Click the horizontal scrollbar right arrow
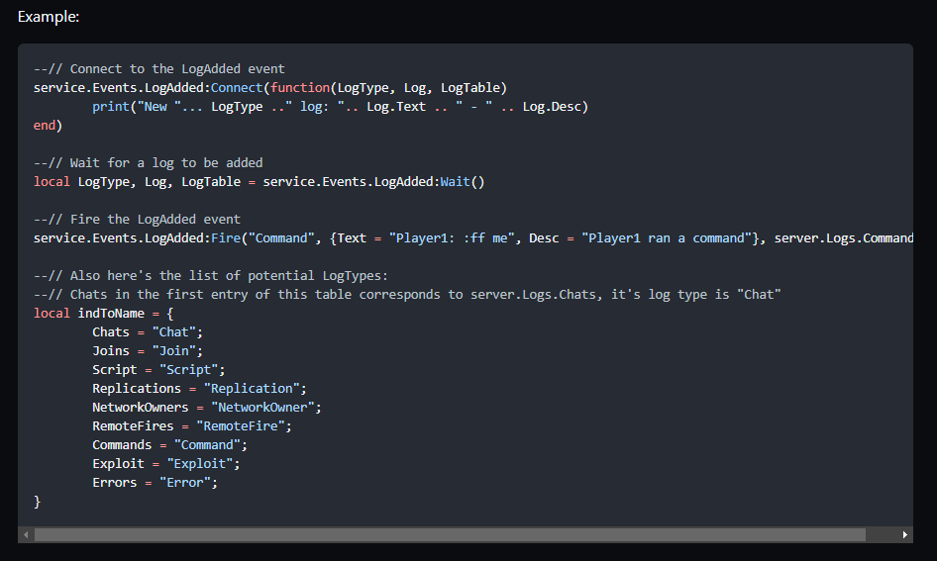 click(904, 534)
